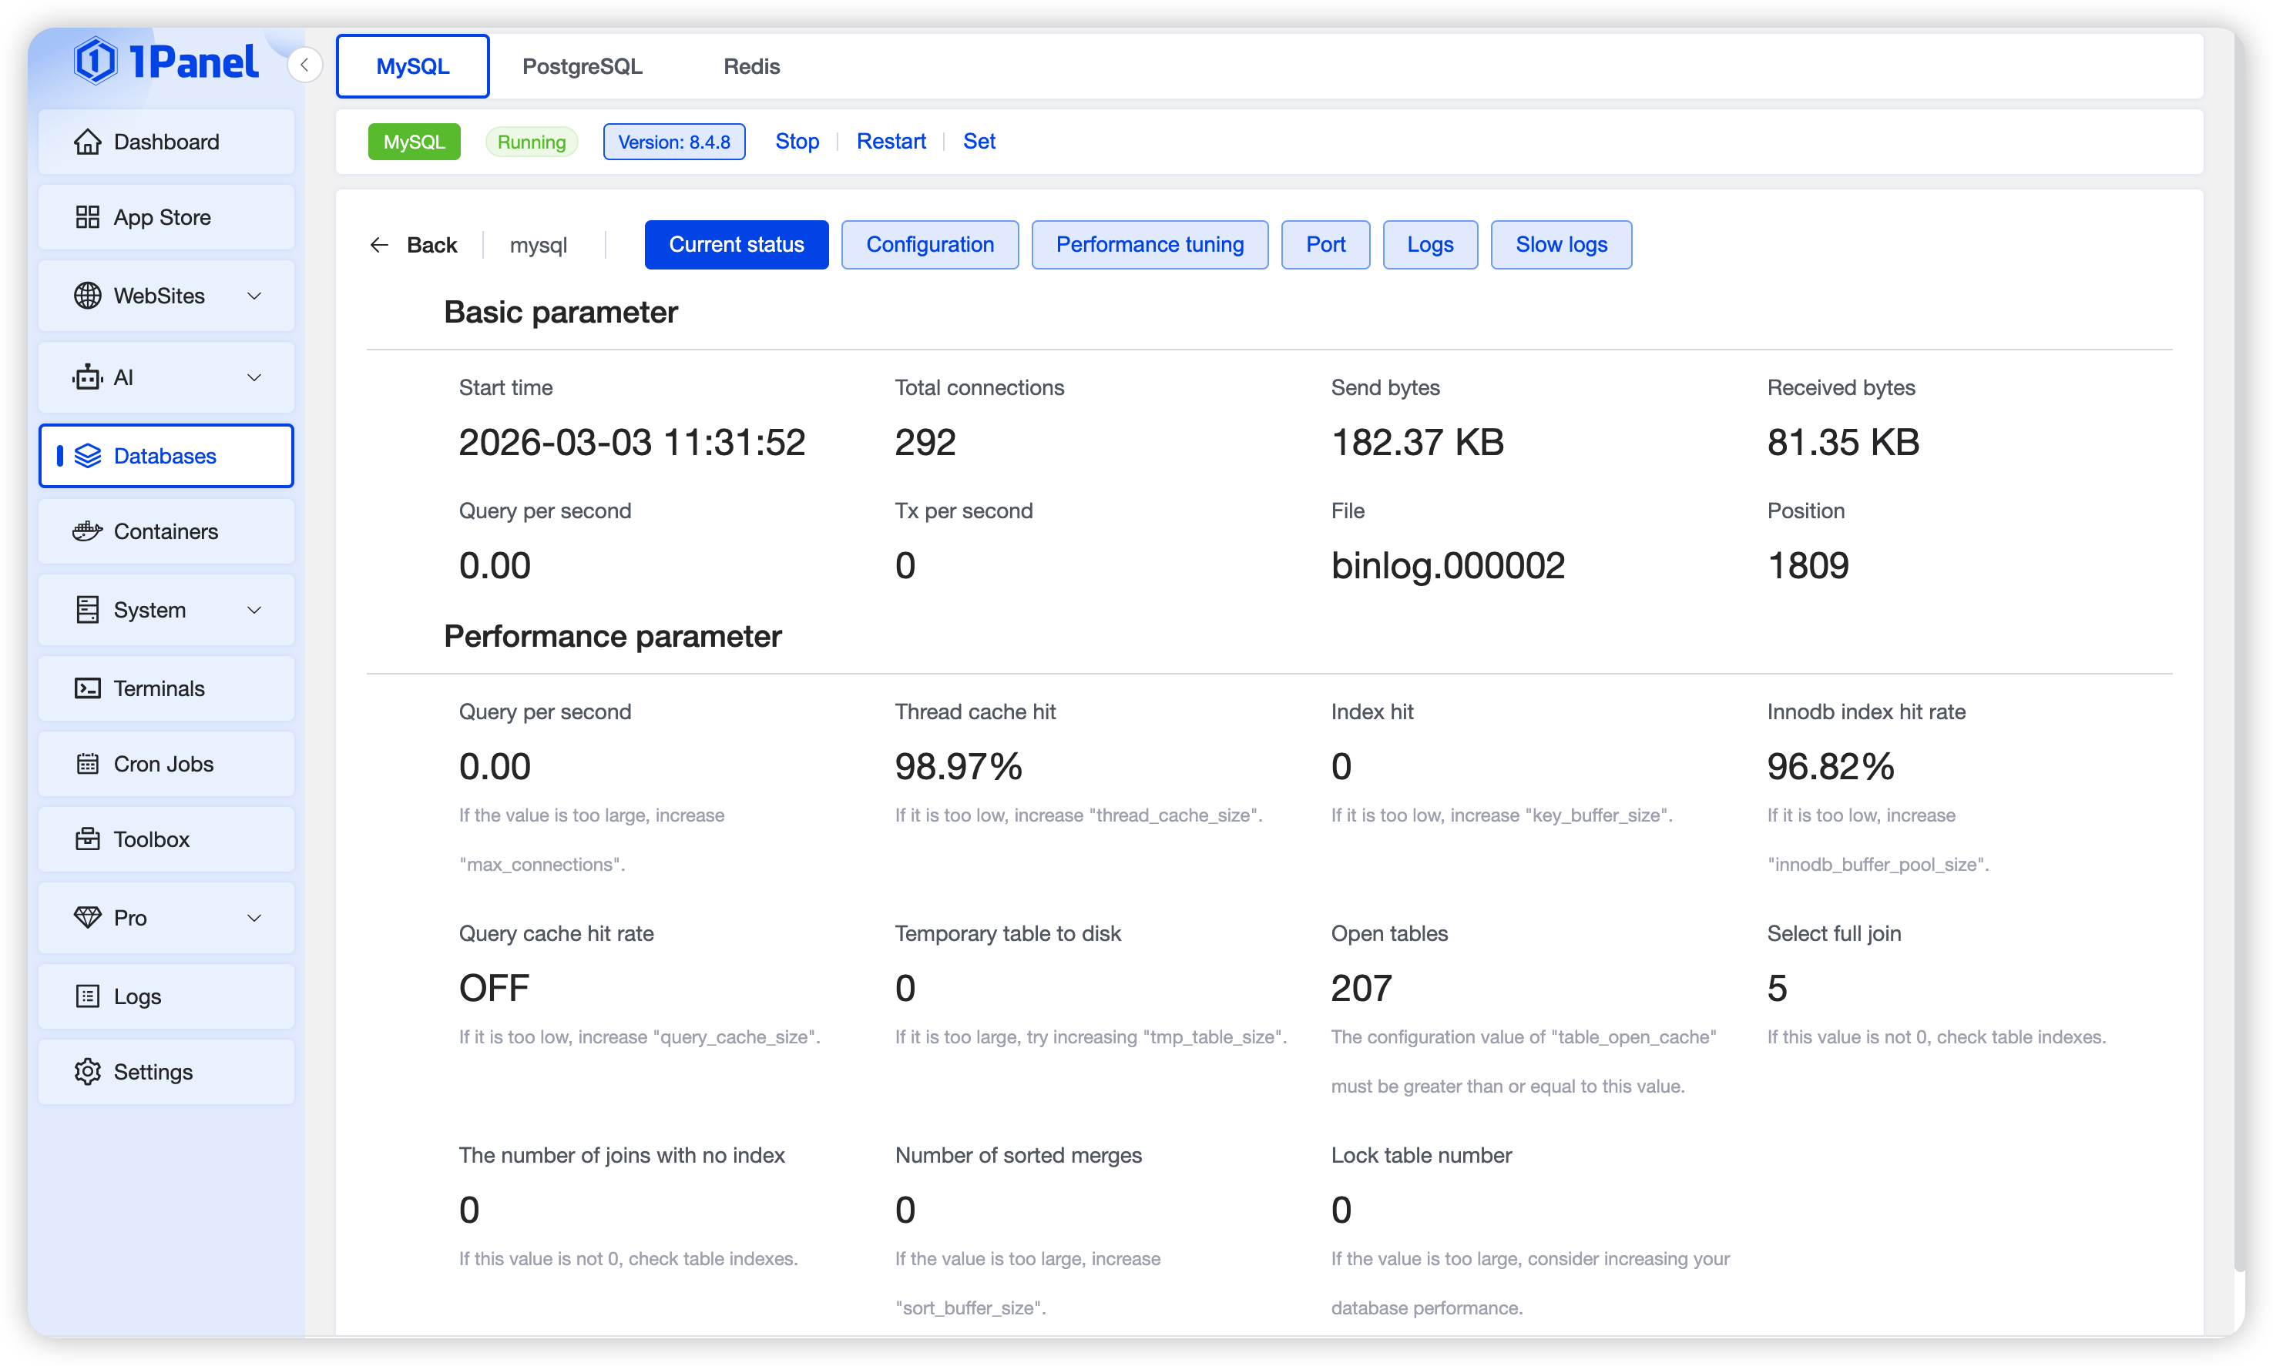The width and height of the screenshot is (2273, 1366).
Task: Switch to the PostgreSQL tab
Action: coord(582,66)
